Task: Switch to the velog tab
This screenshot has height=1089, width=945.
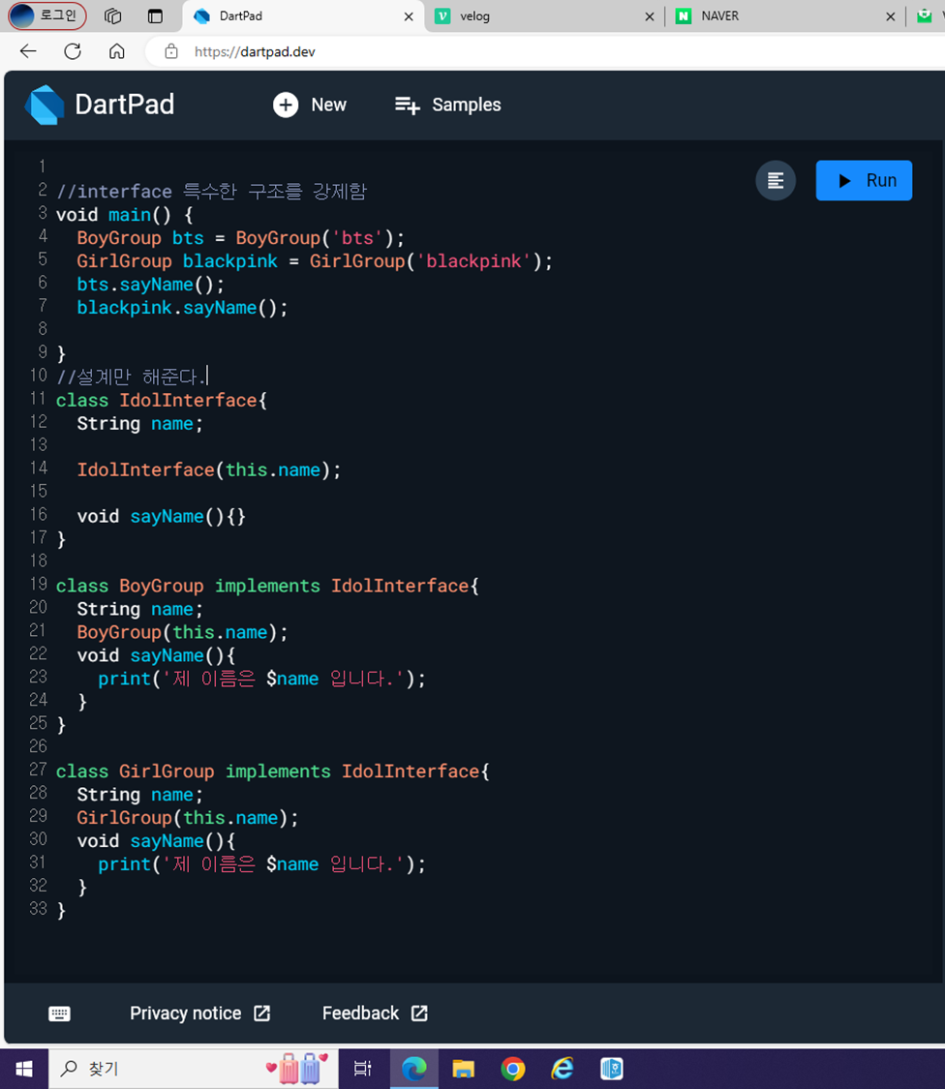Action: [x=544, y=16]
